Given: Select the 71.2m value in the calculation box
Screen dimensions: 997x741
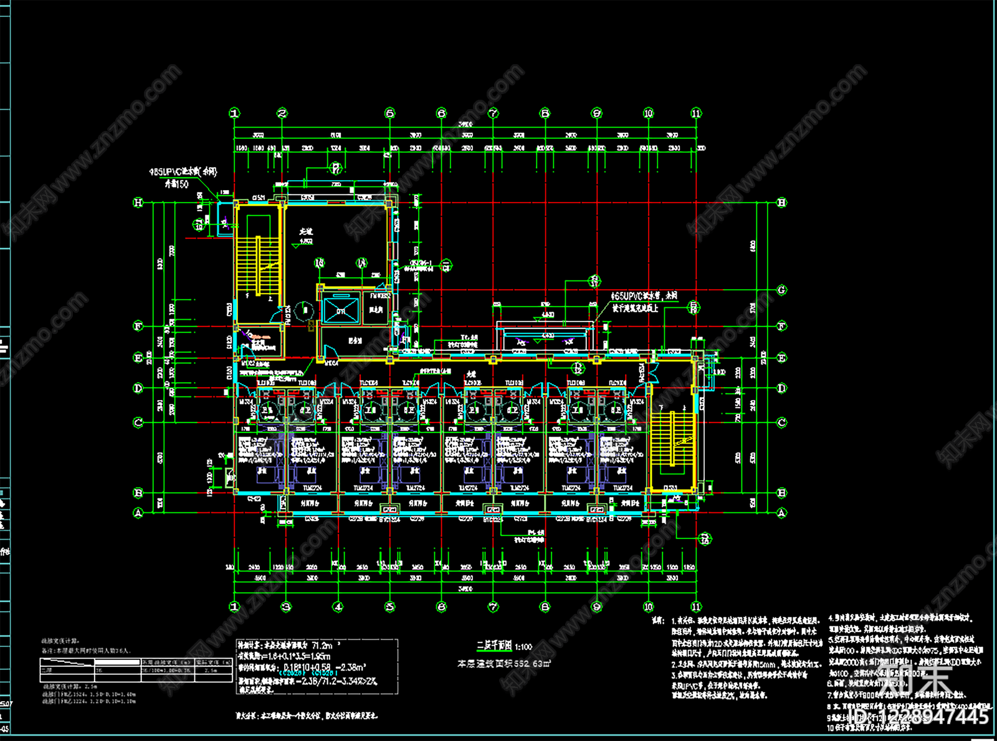Looking at the screenshot, I should [323, 646].
